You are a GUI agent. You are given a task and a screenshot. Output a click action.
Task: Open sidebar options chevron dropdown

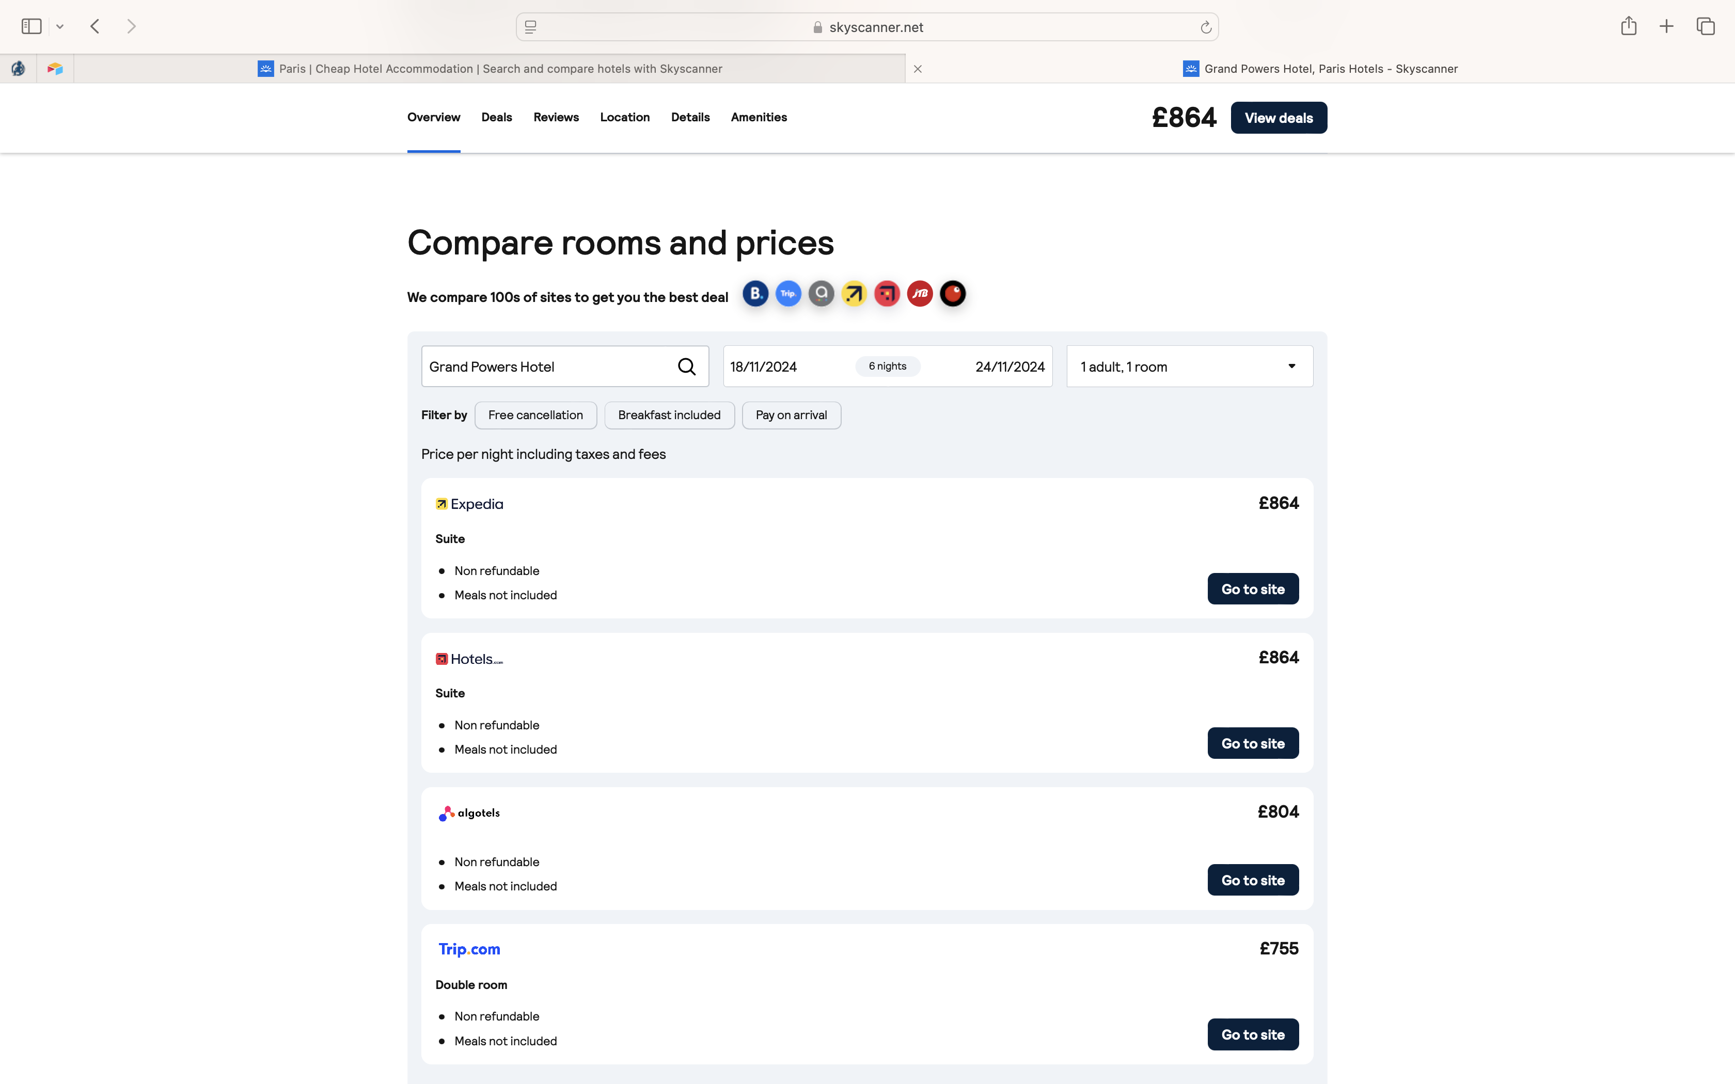[x=60, y=26]
